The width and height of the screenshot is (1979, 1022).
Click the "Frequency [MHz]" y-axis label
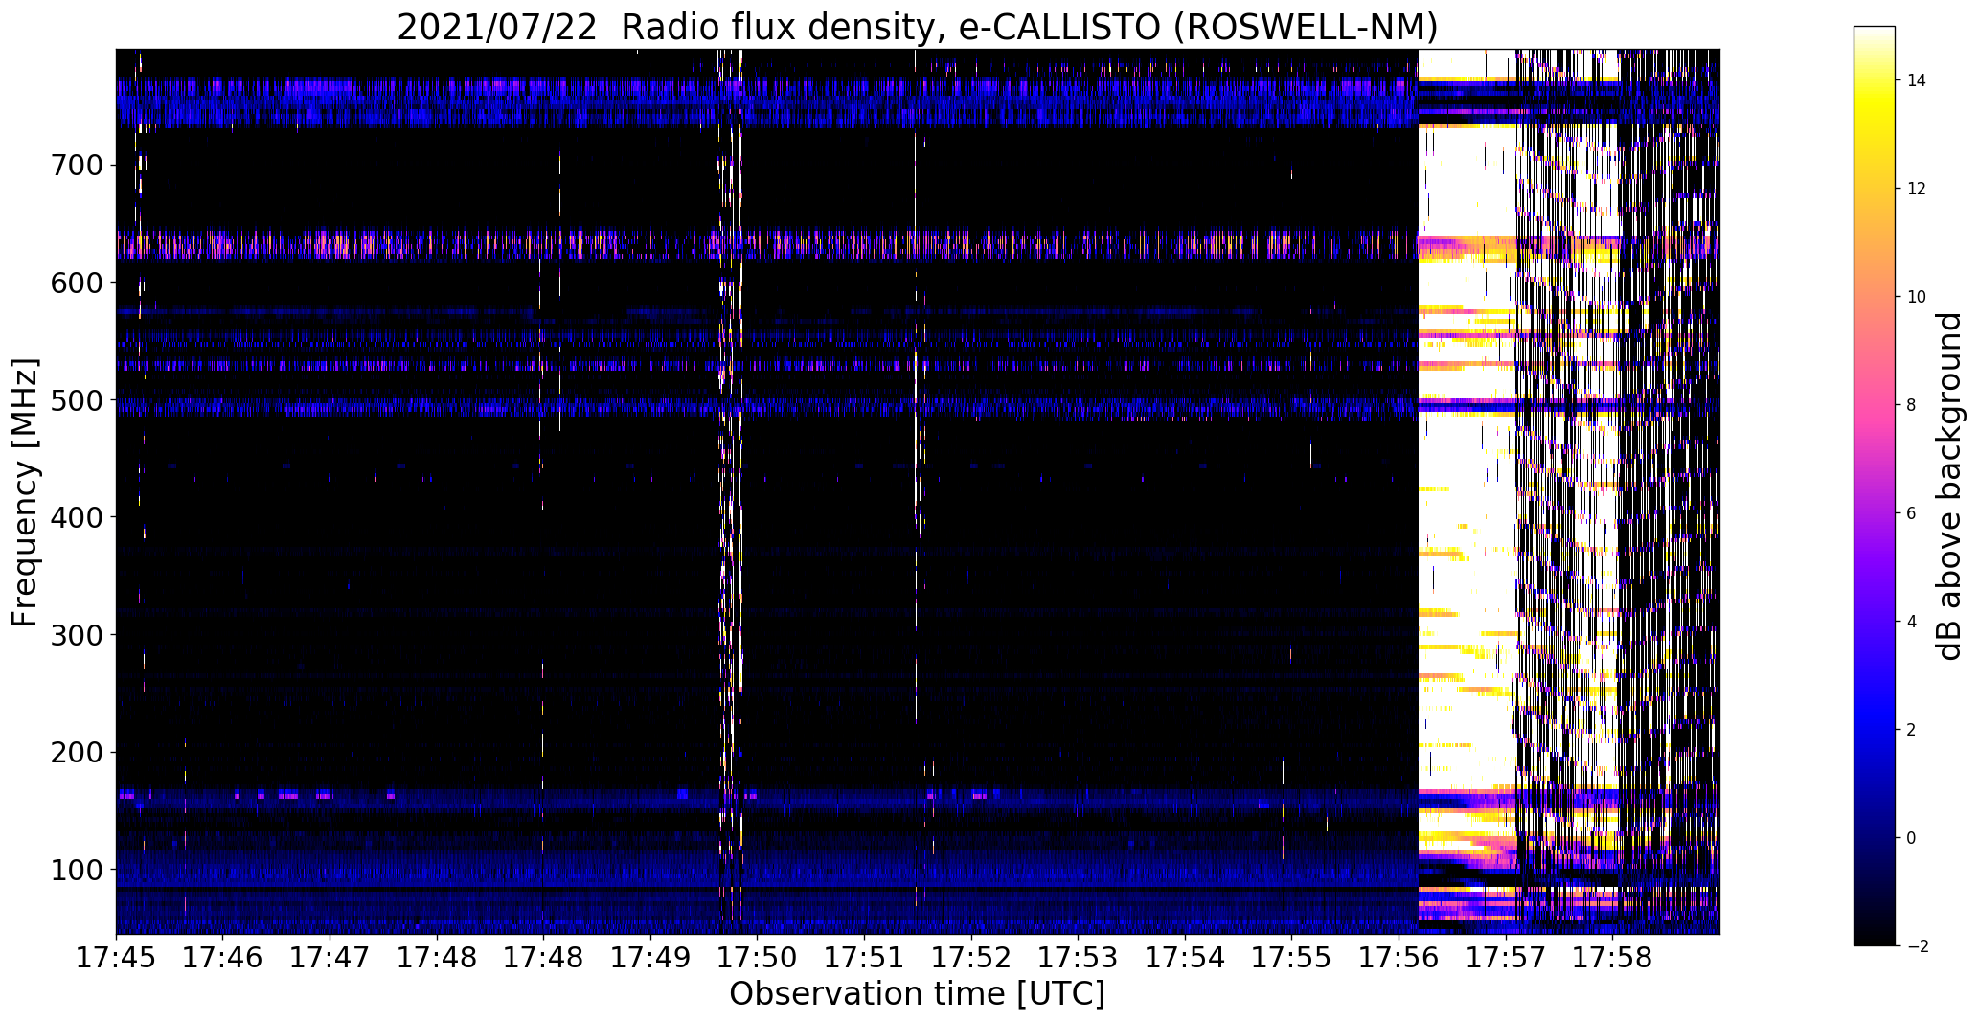[x=26, y=492]
